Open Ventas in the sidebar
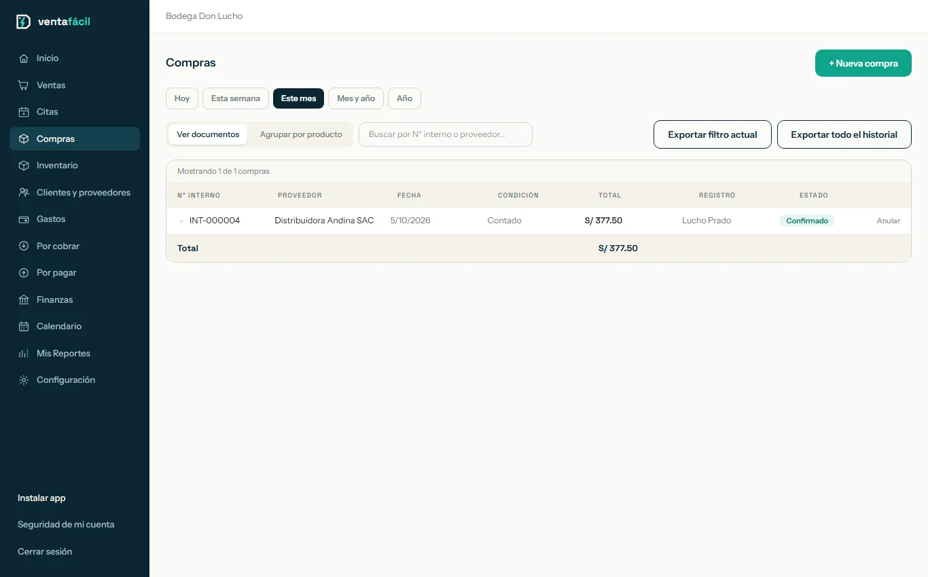Viewport: 928px width, 577px height. click(x=75, y=86)
